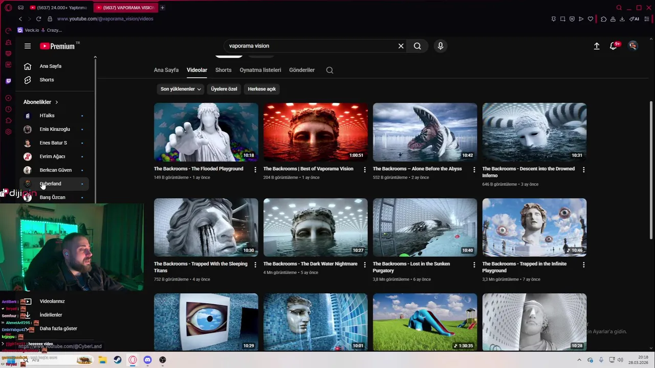This screenshot has width=655, height=368.
Task: Open the Oynatma listeleri tab
Action: 260,70
